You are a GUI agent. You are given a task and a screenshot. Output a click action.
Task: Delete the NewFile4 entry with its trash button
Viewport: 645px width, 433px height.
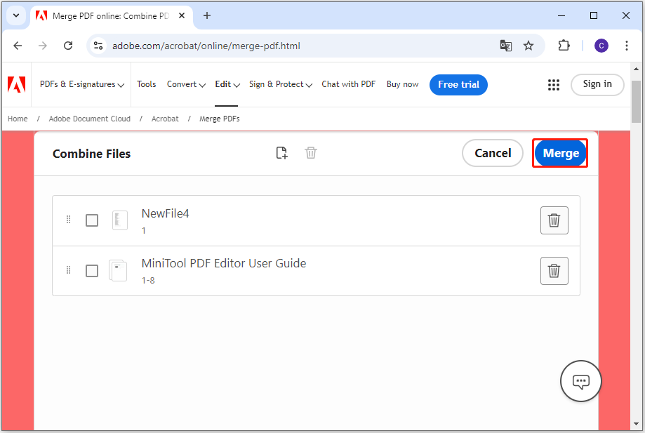554,220
